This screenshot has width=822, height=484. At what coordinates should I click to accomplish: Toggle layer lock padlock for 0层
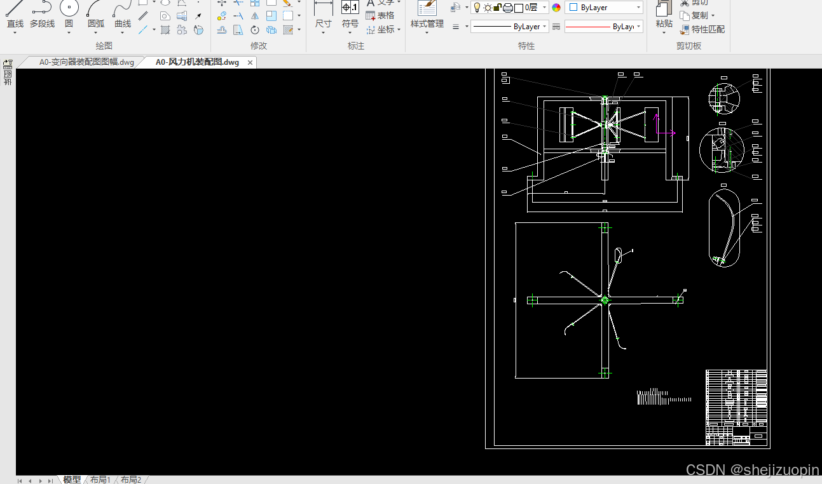point(498,8)
